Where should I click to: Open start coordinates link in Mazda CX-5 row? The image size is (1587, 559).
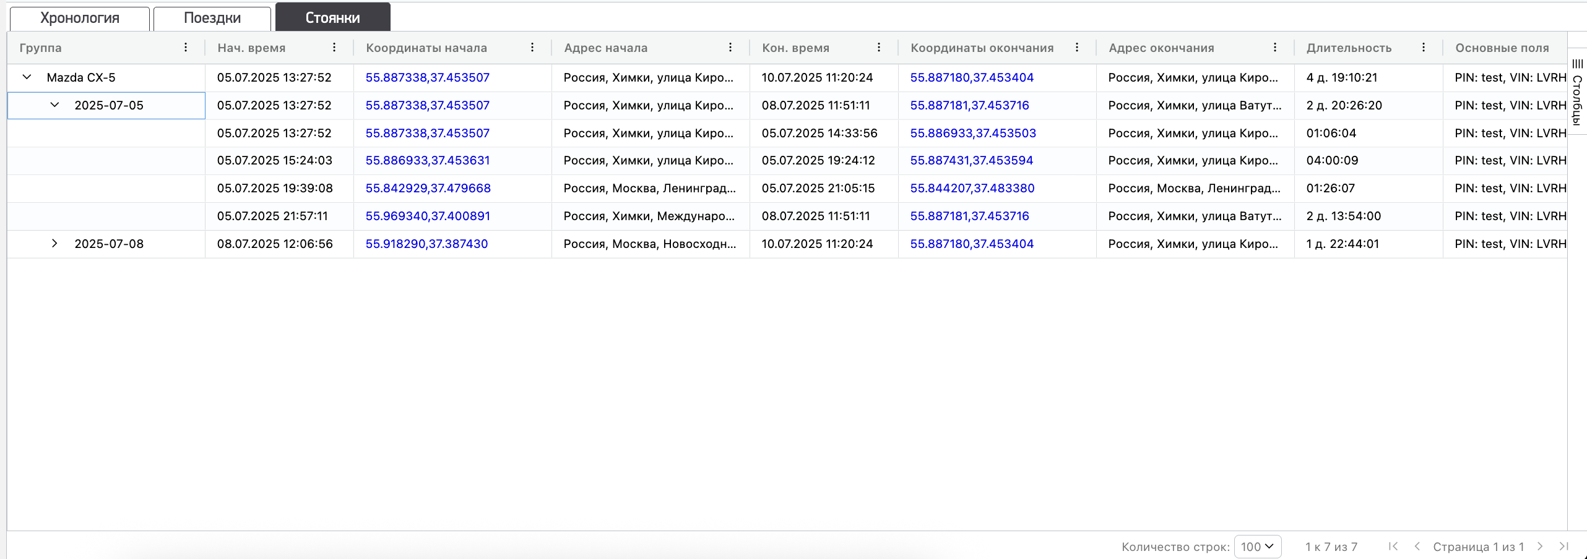tap(428, 77)
